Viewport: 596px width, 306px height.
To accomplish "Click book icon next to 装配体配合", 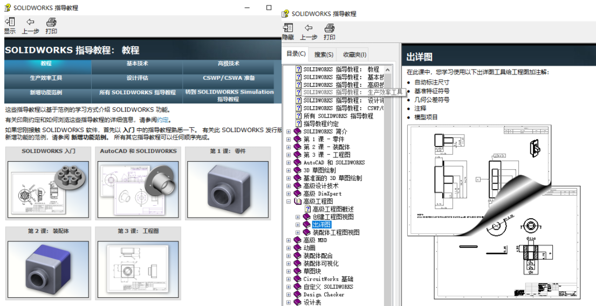I will [298, 256].
